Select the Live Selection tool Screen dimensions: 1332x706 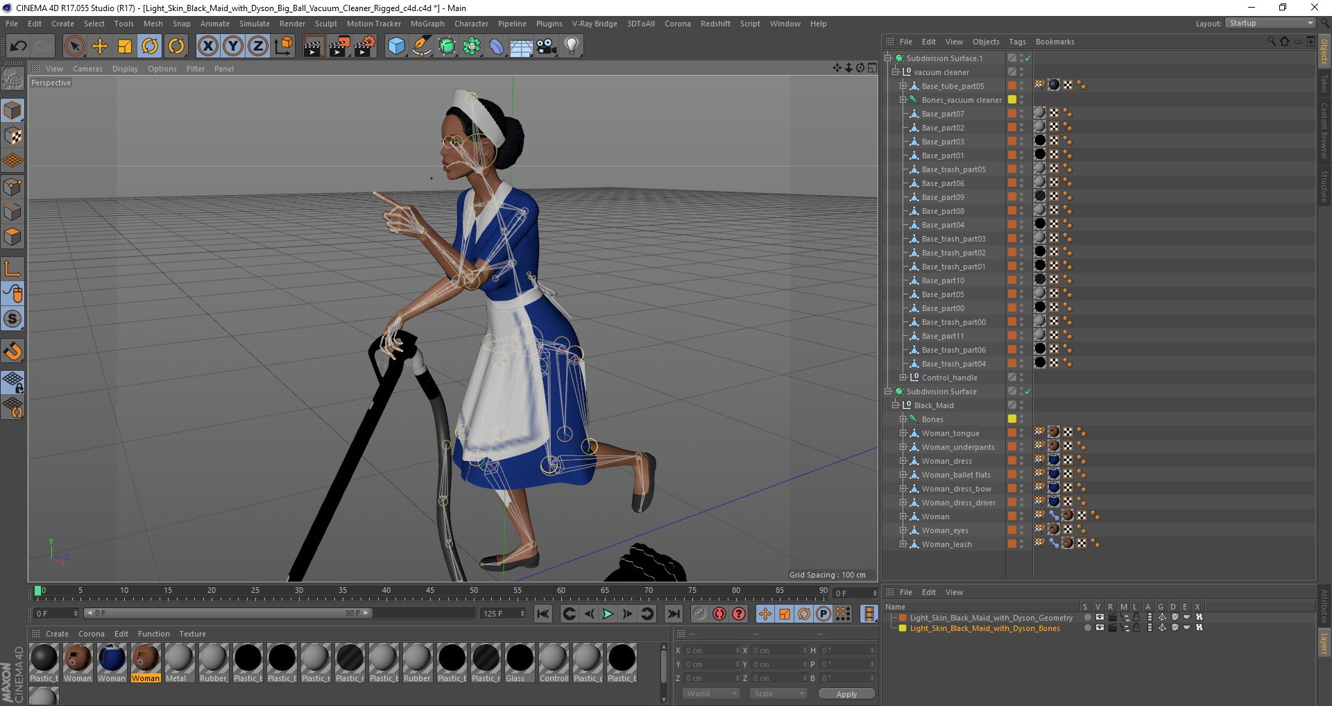point(74,47)
